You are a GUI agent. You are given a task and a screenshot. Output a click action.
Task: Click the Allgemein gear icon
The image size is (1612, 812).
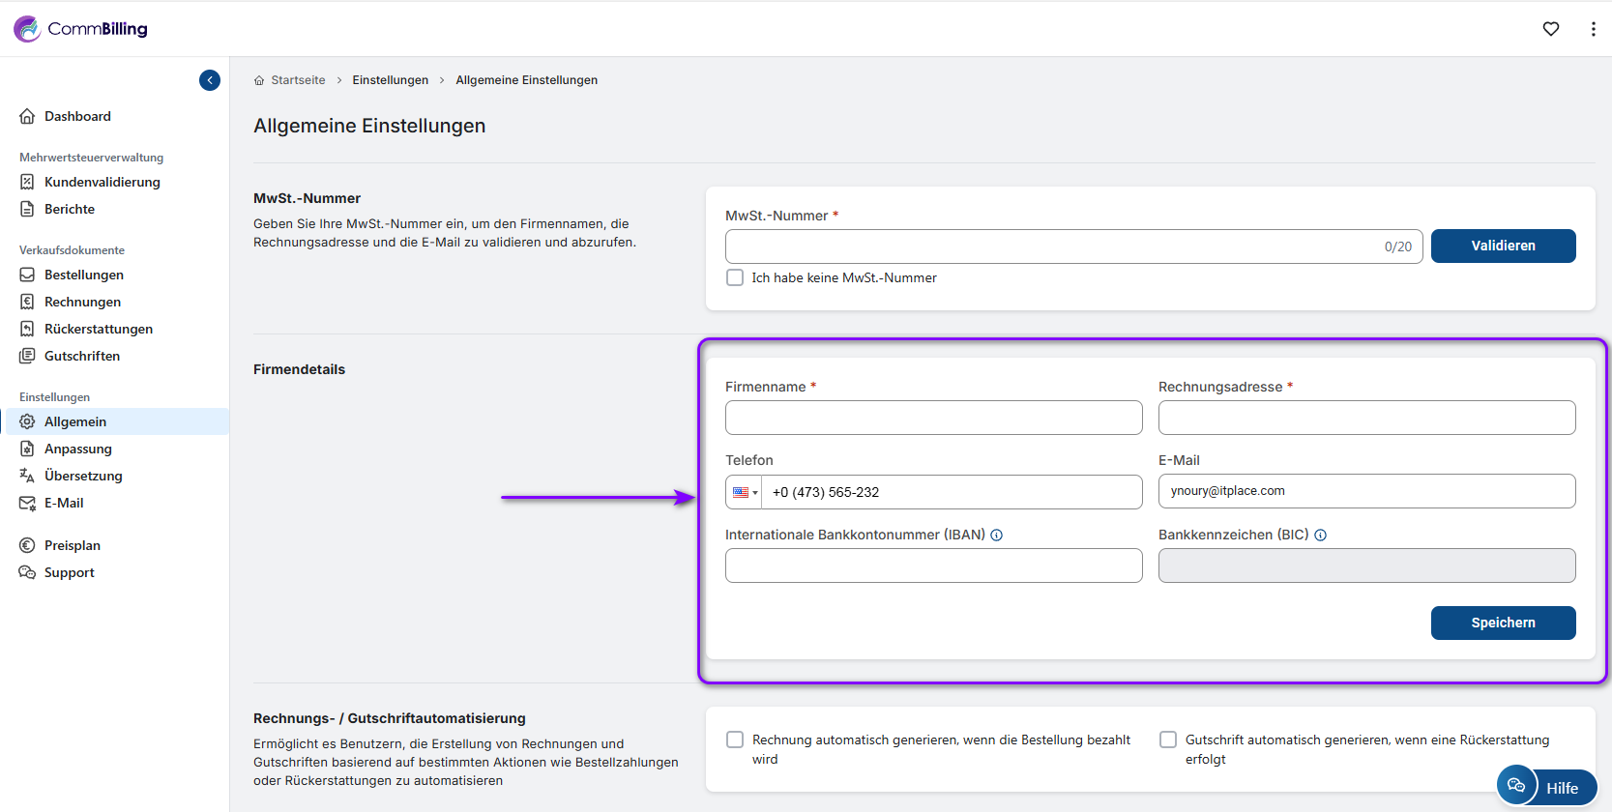pyautogui.click(x=27, y=421)
